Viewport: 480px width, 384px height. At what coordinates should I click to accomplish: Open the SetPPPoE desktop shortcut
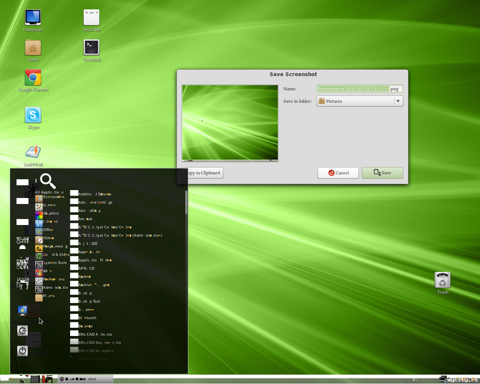coord(33,152)
